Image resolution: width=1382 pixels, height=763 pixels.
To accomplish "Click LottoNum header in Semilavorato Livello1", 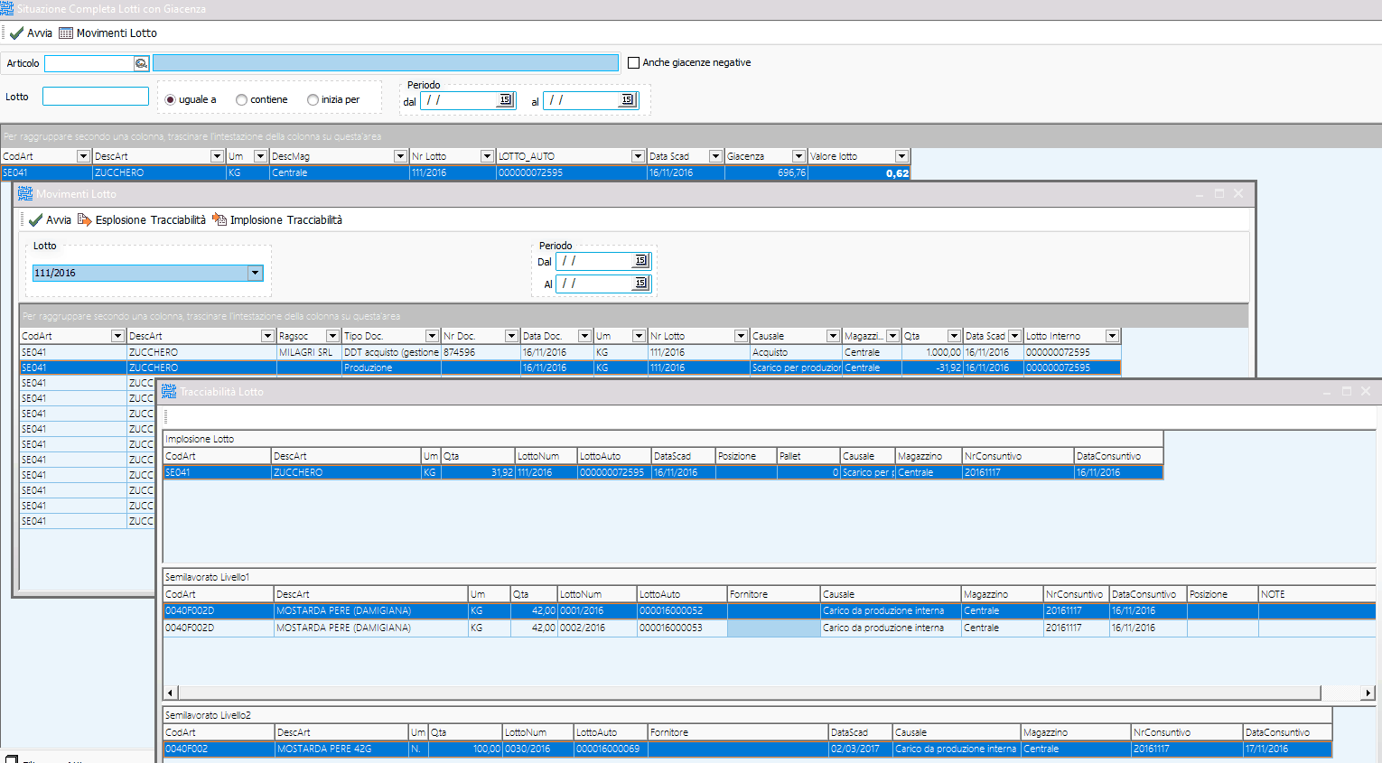I will tap(597, 594).
